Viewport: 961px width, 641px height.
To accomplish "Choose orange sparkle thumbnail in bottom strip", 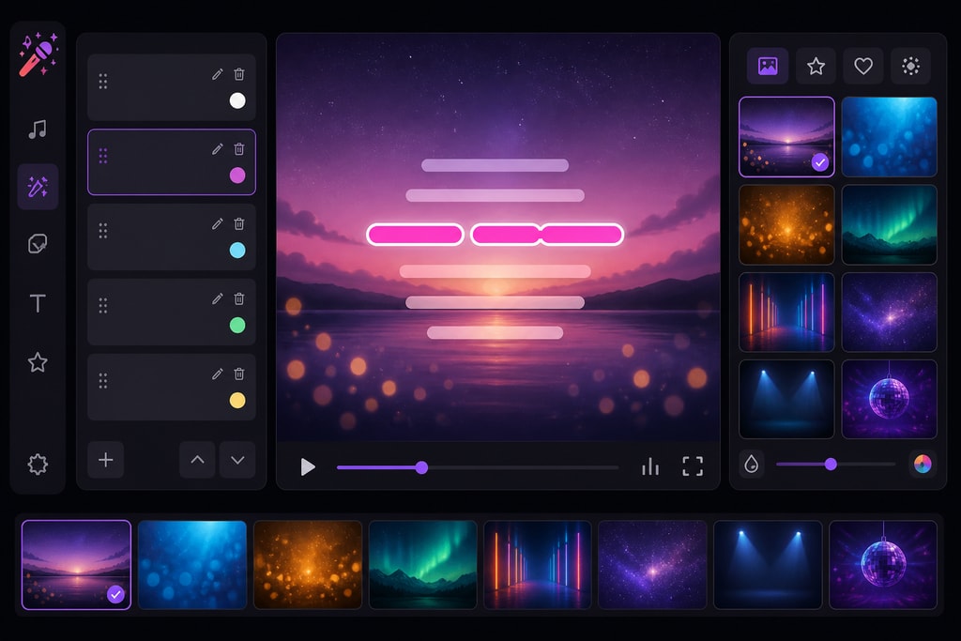I will (308, 565).
